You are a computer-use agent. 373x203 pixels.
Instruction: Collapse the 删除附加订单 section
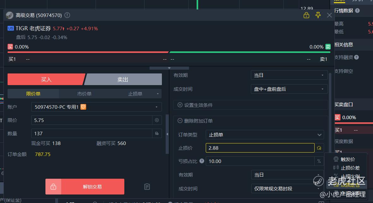(x=195, y=121)
